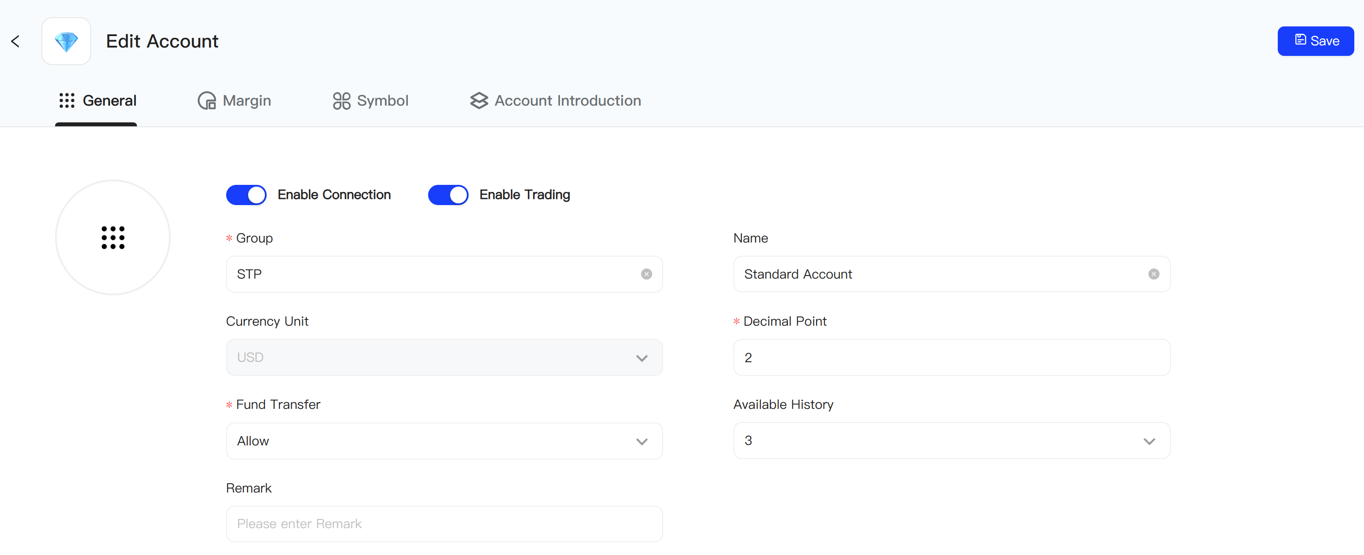Open the Currency Unit USD dropdown
The image size is (1364, 555).
pyautogui.click(x=444, y=357)
